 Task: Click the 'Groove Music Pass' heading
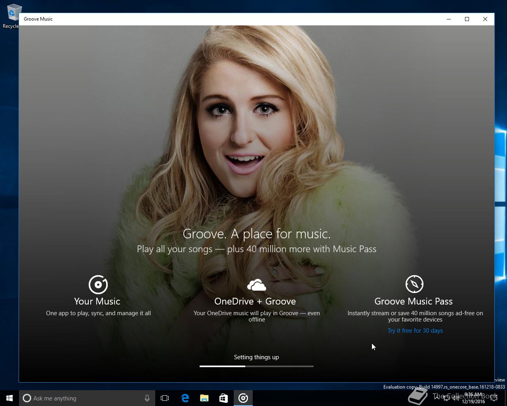coord(414,301)
